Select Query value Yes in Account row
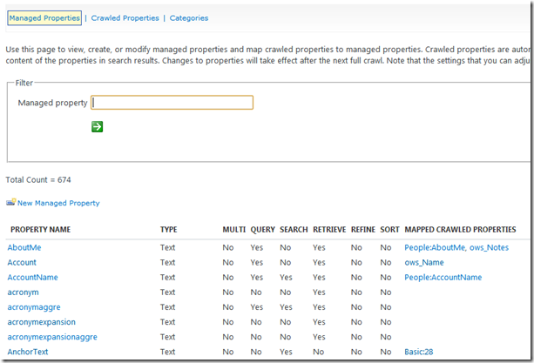Viewport: 534px width, 363px height. [257, 262]
